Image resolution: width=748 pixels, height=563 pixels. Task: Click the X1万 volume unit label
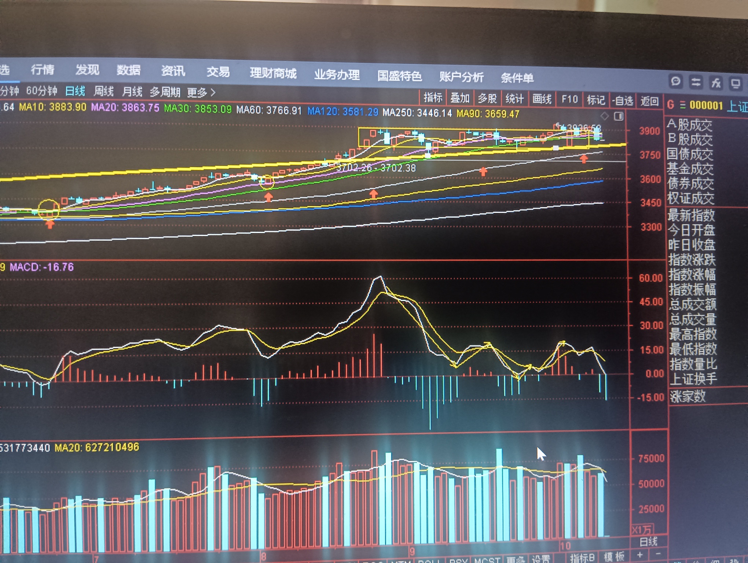pyautogui.click(x=642, y=530)
